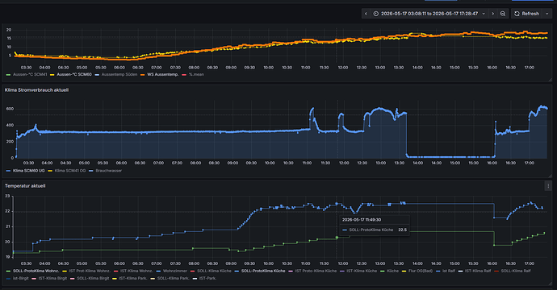
Task: Toggle IST Proto-Klima Küche legend entry
Action: pos(316,271)
